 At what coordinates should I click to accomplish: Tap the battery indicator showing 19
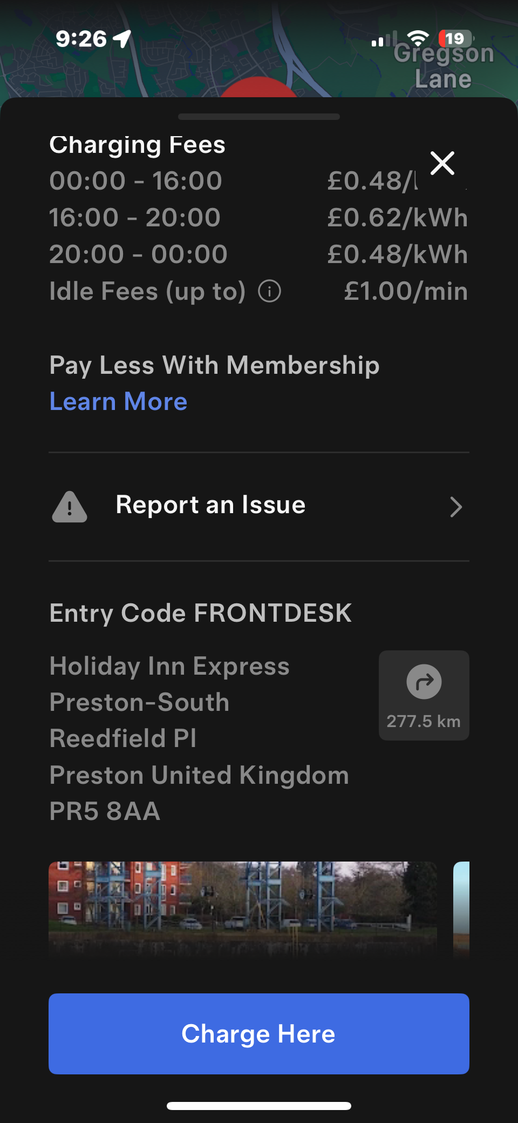pyautogui.click(x=455, y=39)
